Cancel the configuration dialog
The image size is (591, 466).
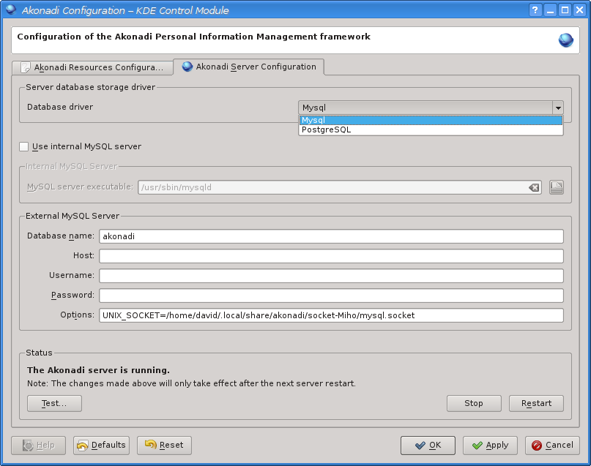pyautogui.click(x=552, y=446)
